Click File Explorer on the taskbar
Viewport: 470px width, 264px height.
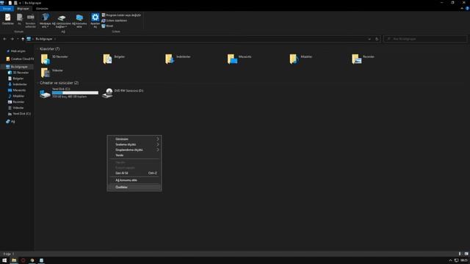click(x=14, y=260)
